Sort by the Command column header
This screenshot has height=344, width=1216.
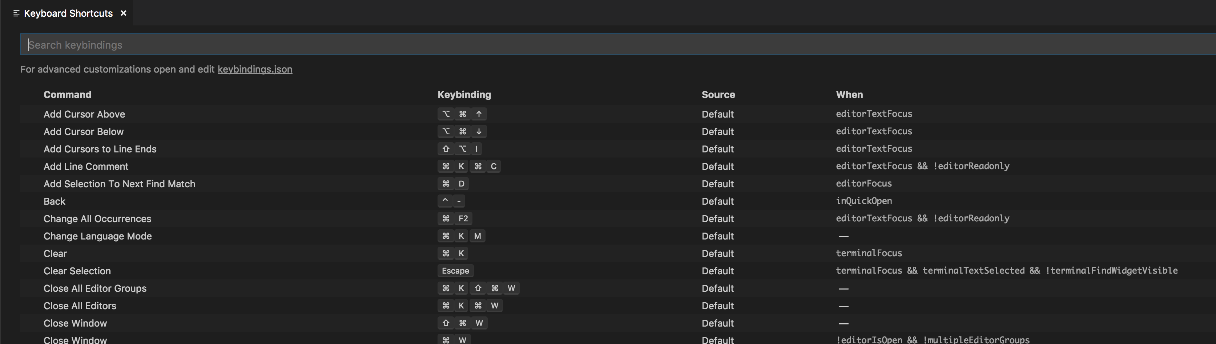[67, 95]
